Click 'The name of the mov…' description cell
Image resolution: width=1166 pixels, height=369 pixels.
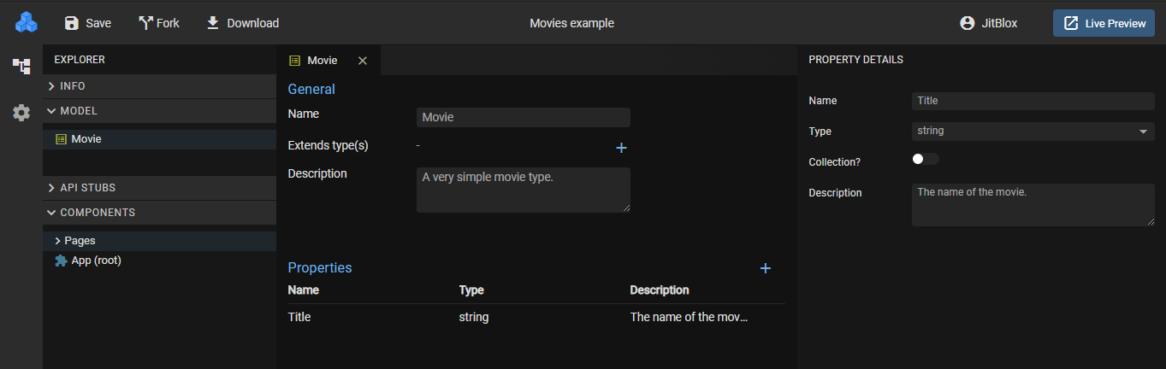(x=689, y=317)
